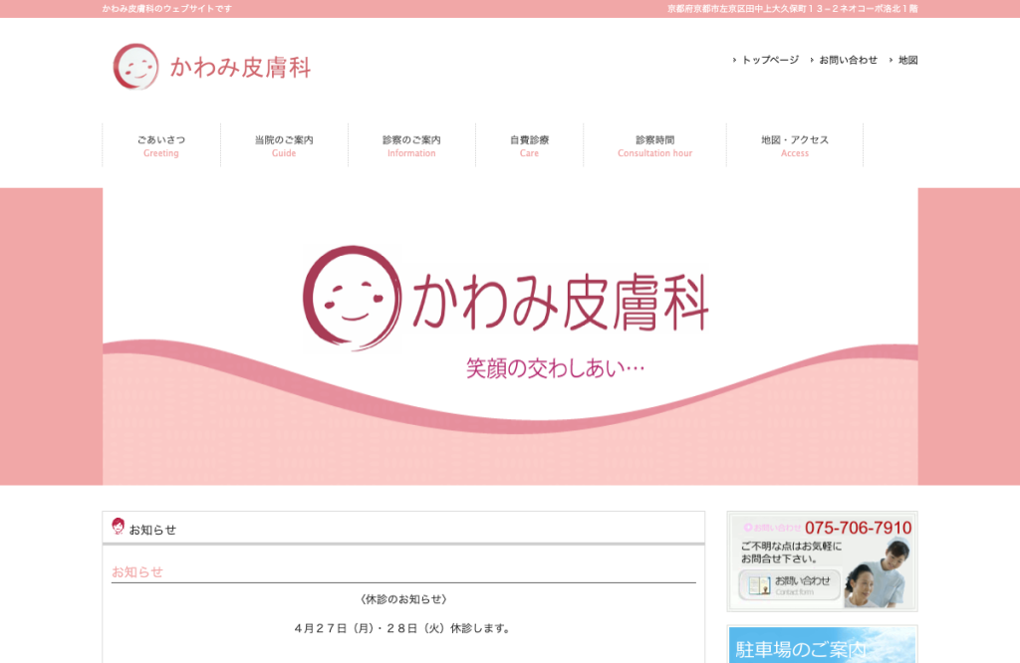Screen dimensions: 1020x663
Task: Click かわみ皮膚科のウェブサイトです top bar text
Action: pos(167,9)
